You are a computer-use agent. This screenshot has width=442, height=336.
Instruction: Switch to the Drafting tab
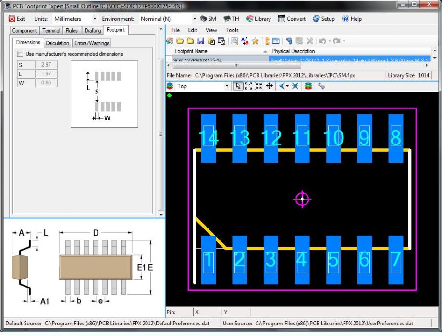[x=93, y=30]
